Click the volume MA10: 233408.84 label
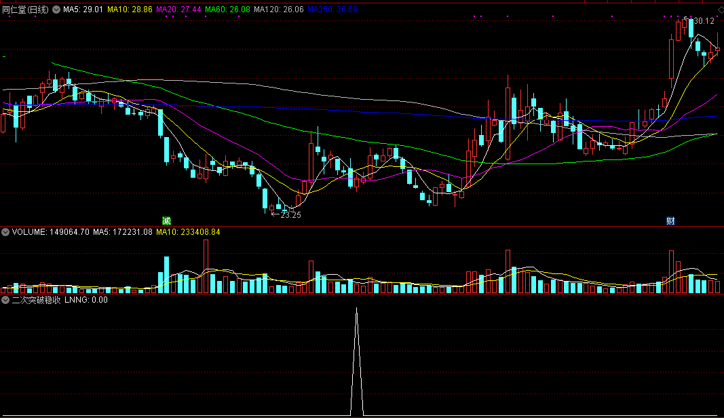The height and width of the screenshot is (418, 724). click(189, 232)
